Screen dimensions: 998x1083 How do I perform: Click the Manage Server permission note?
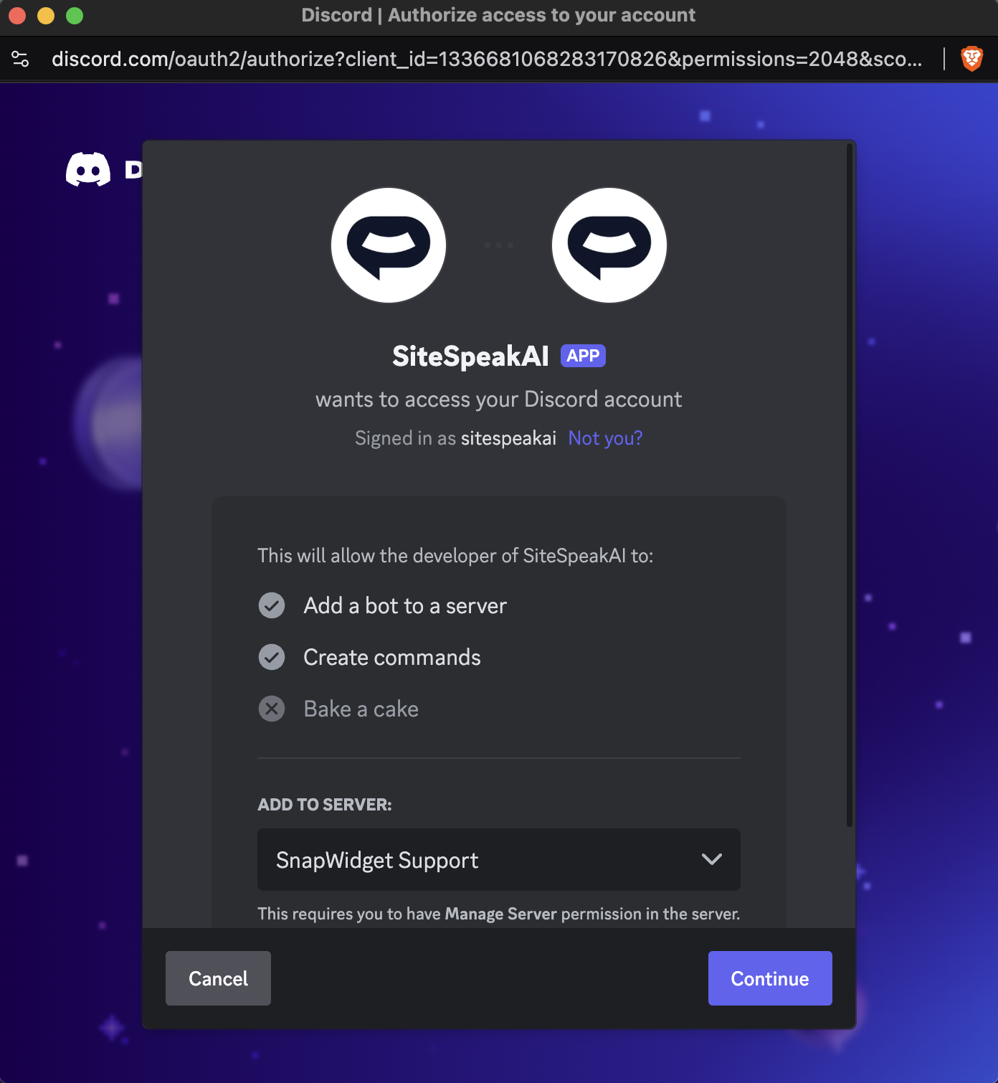click(x=499, y=914)
